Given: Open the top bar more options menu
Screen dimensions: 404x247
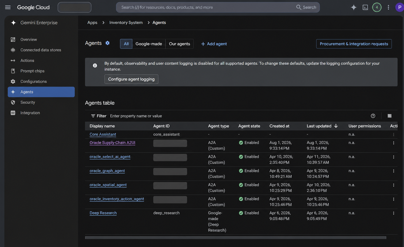Looking at the screenshot, I should (x=388, y=7).
